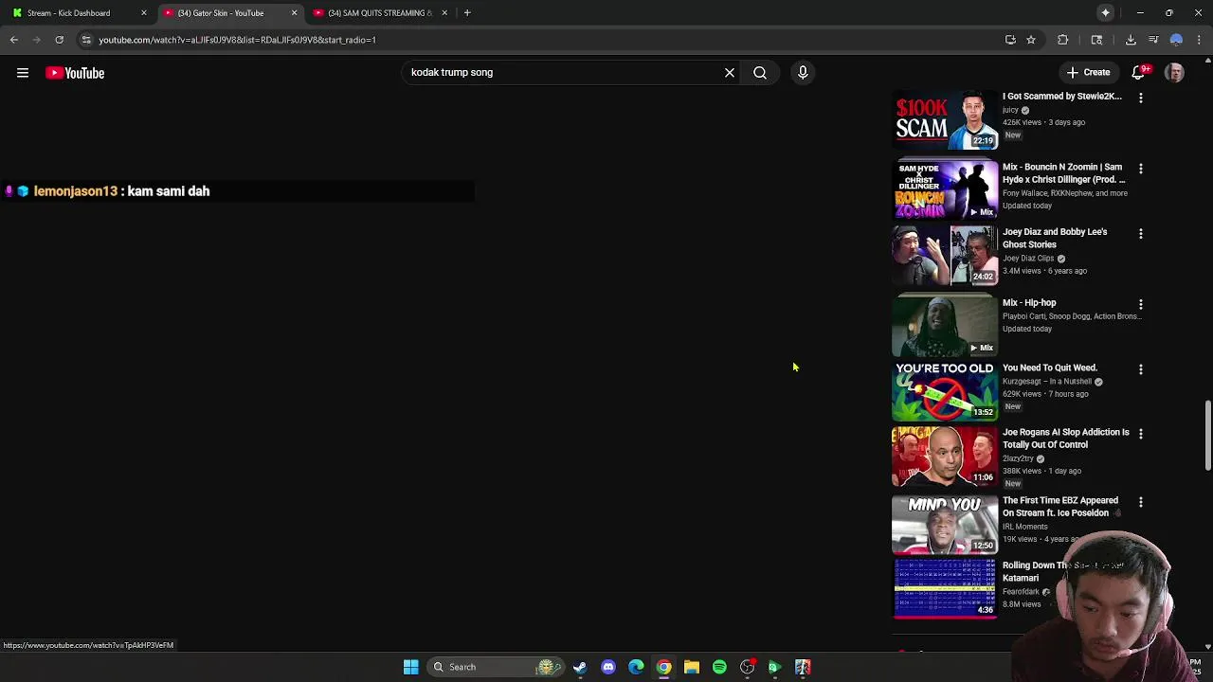Viewport: 1213px width, 682px height.
Task: Open Joe Rogans AI Slop Addiction title
Action: point(1066,438)
